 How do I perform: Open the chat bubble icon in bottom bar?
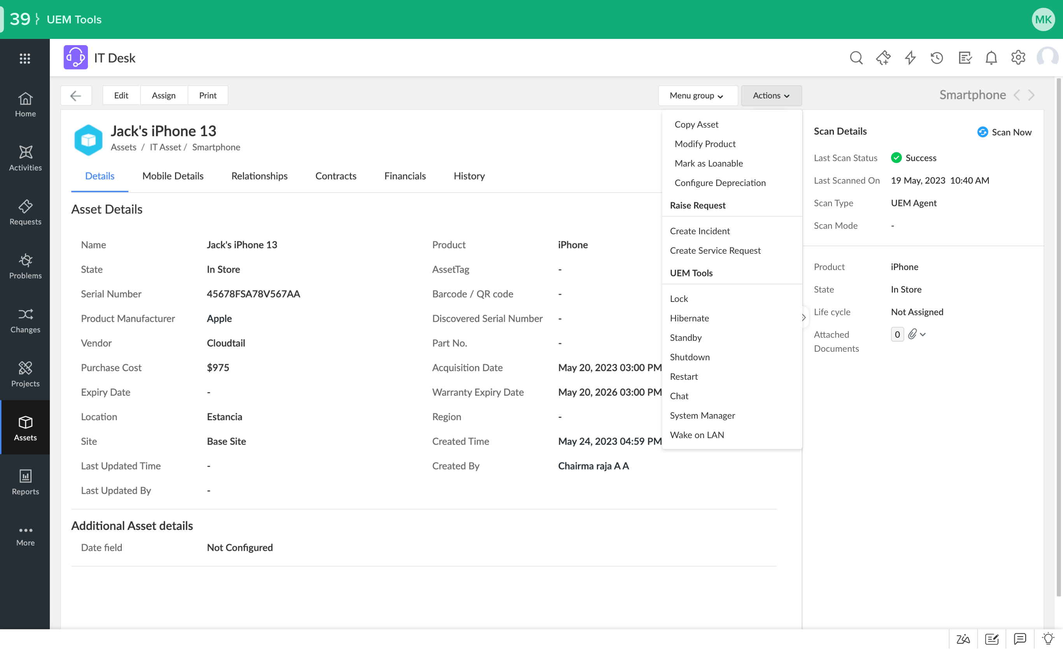click(x=1020, y=638)
